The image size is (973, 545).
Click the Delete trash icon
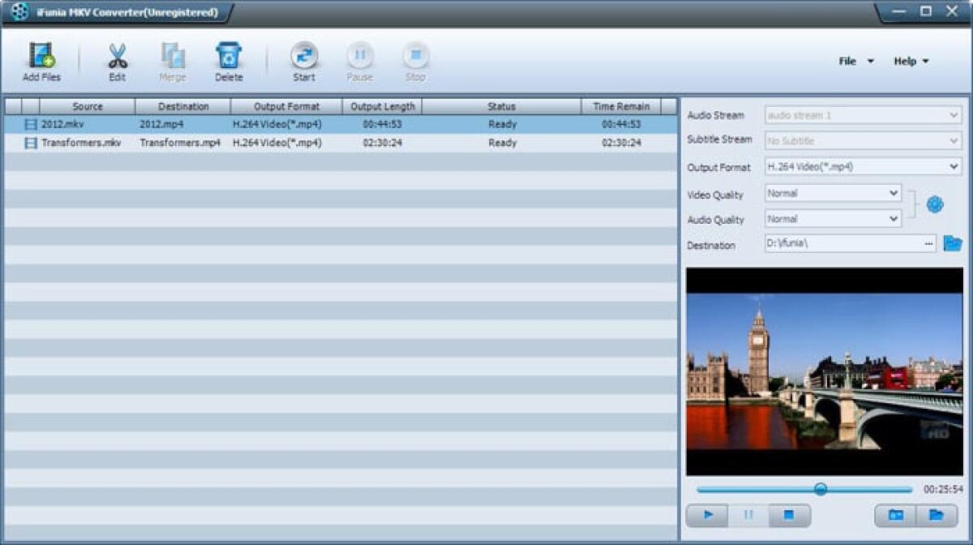(229, 57)
